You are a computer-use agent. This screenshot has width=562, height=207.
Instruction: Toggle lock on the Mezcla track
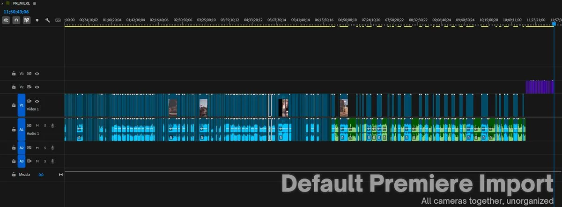(x=14, y=175)
